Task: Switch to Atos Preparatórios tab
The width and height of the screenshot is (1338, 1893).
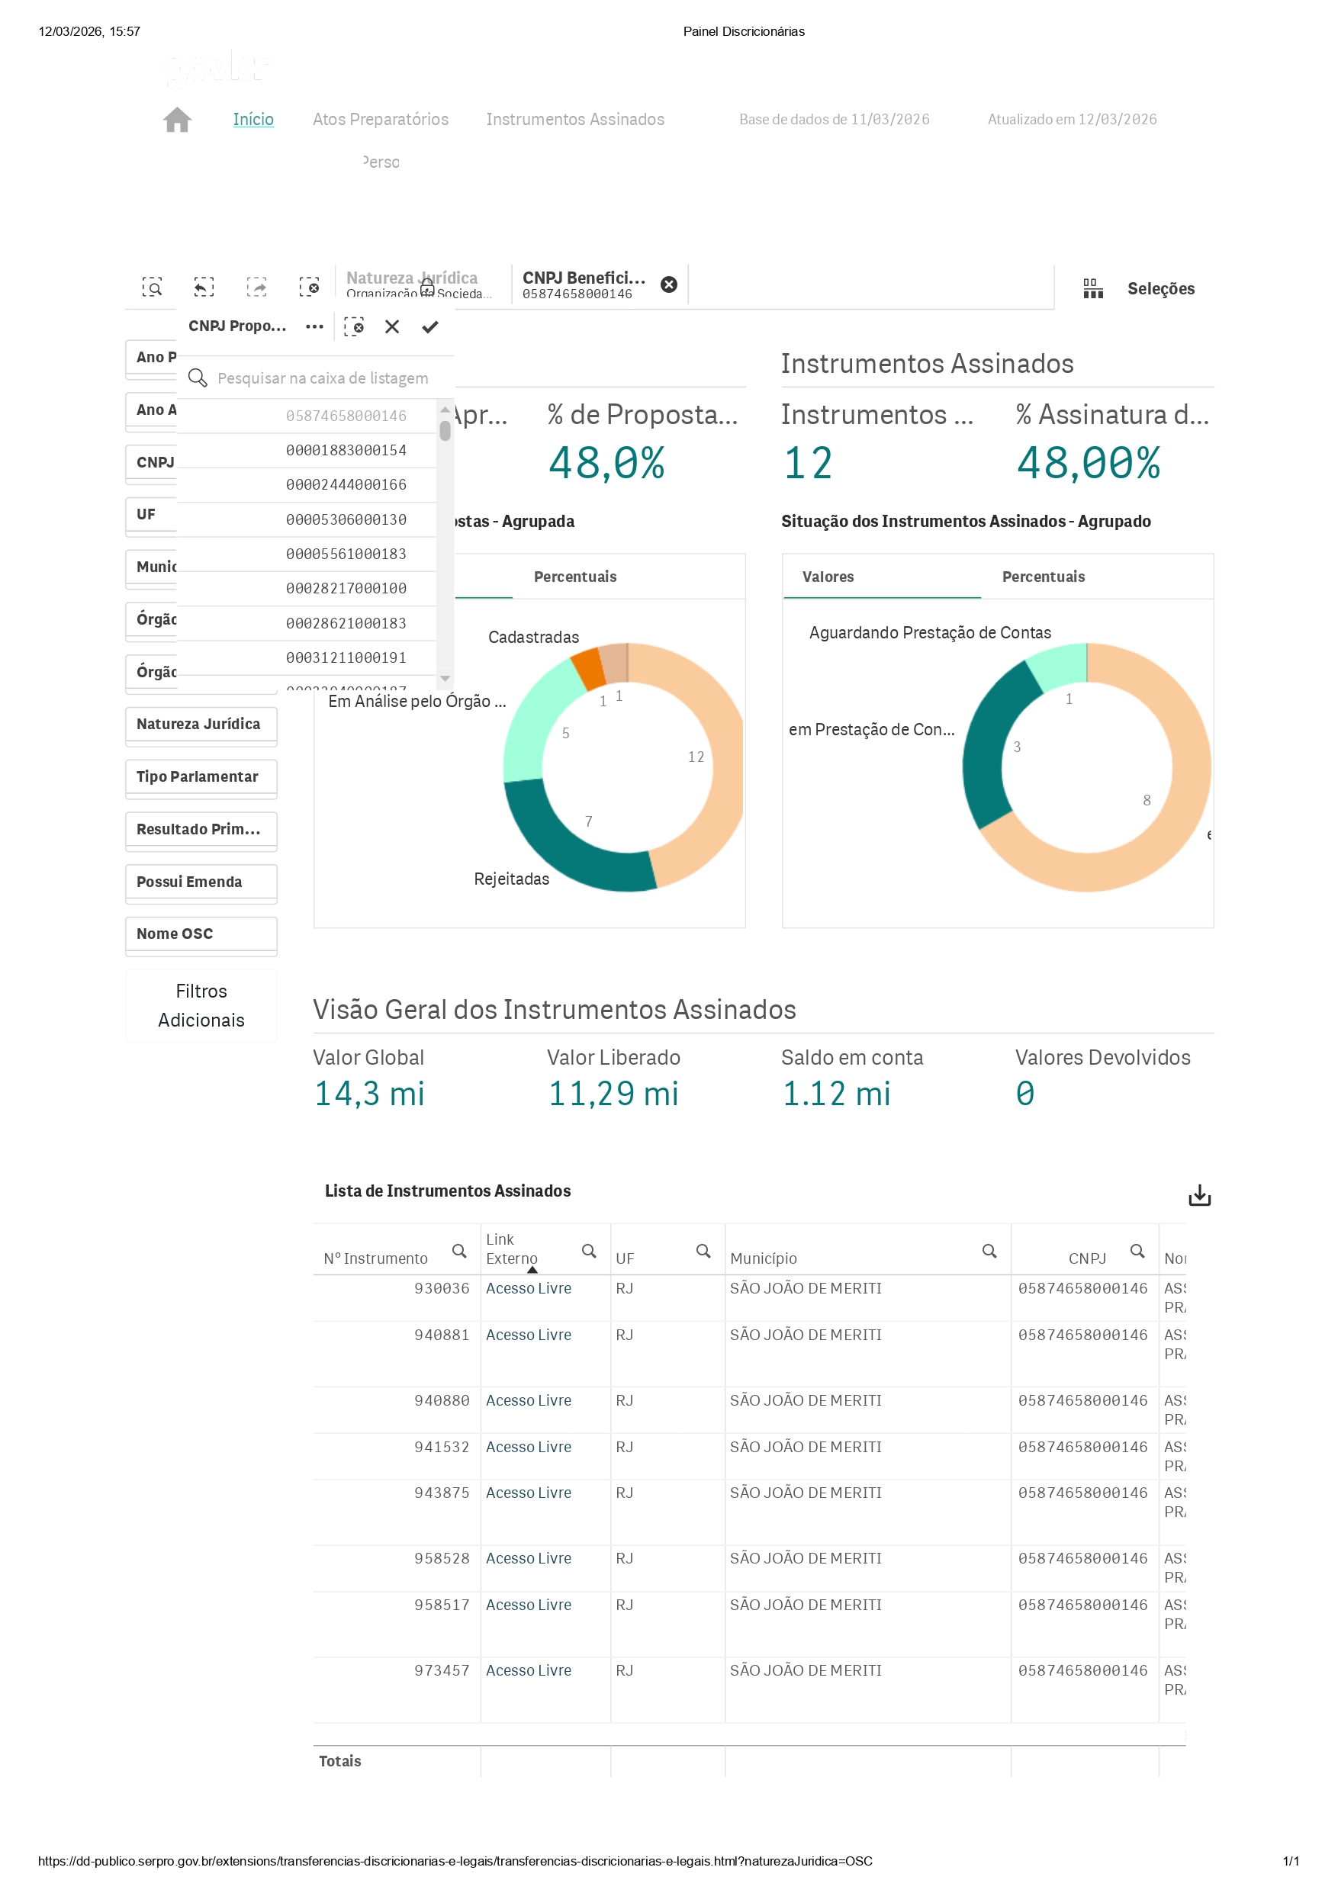Action: point(380,120)
